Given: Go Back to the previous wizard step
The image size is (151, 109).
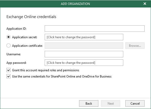Looking at the screenshot, I should pos(89,103).
